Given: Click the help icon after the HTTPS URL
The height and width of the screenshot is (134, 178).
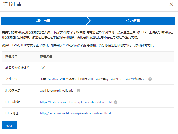Looking at the screenshot, I should tap(116, 102).
